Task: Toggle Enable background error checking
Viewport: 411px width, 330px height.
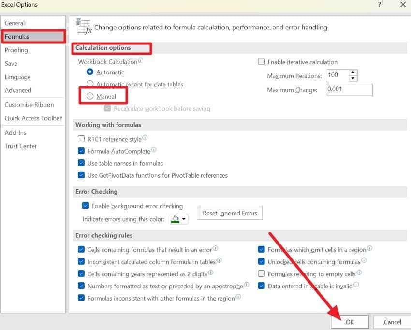Action: pos(86,206)
